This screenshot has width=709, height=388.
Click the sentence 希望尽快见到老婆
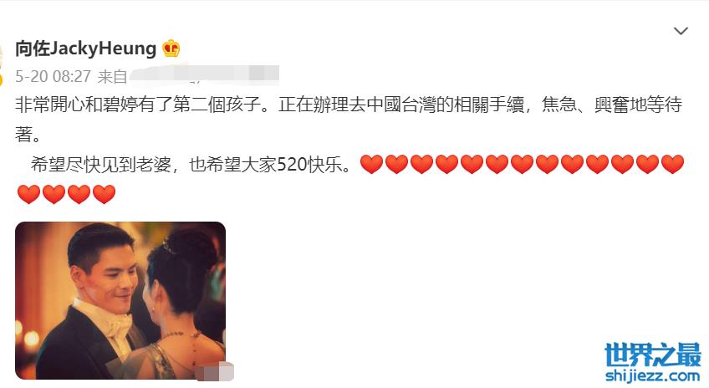pyautogui.click(x=101, y=164)
